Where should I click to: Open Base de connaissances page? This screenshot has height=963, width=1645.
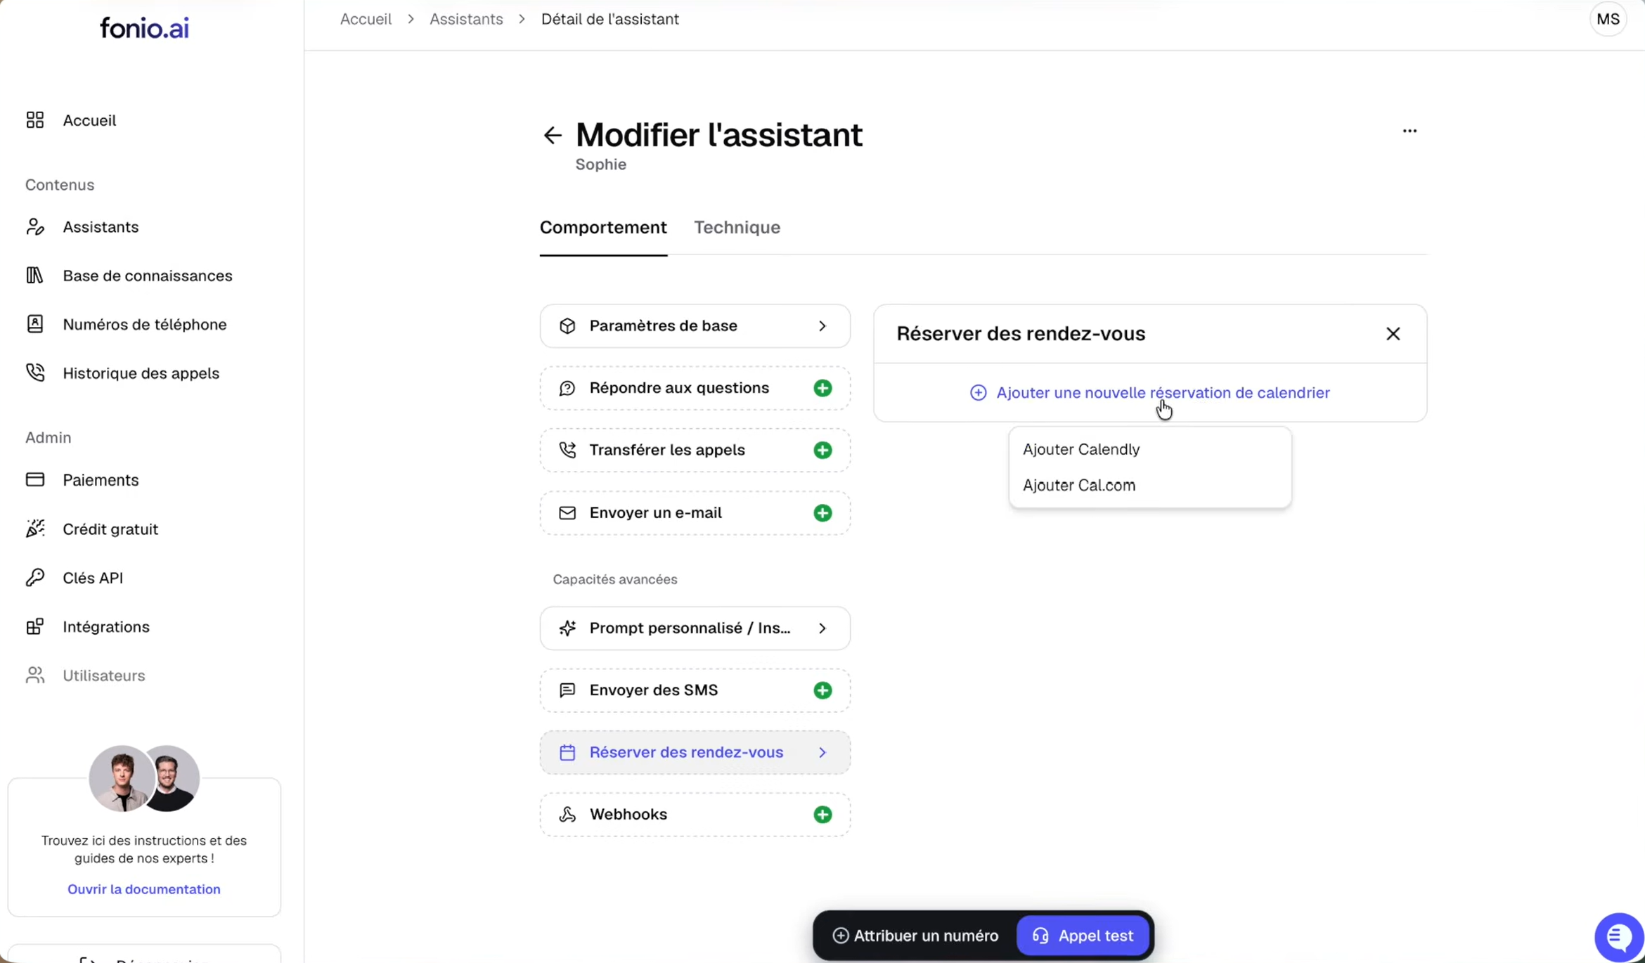148,276
